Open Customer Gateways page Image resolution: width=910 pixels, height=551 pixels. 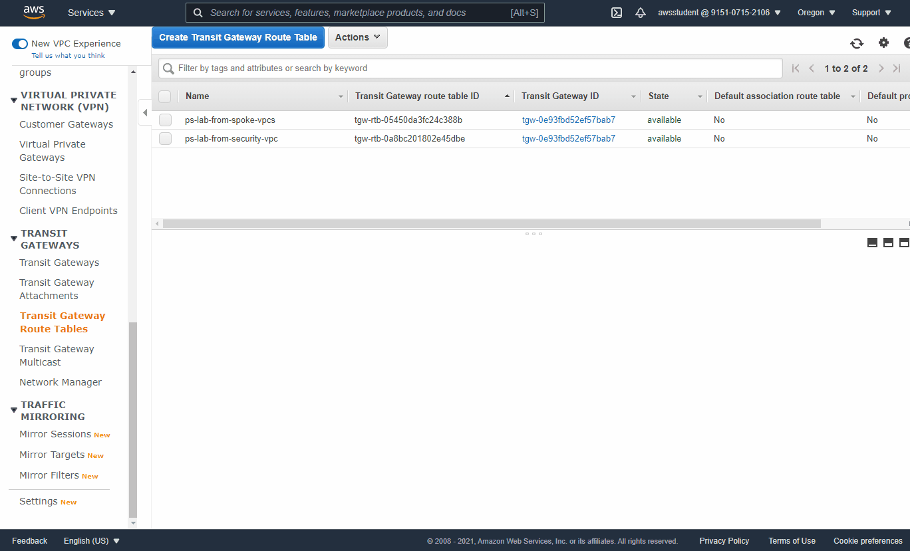(x=66, y=124)
